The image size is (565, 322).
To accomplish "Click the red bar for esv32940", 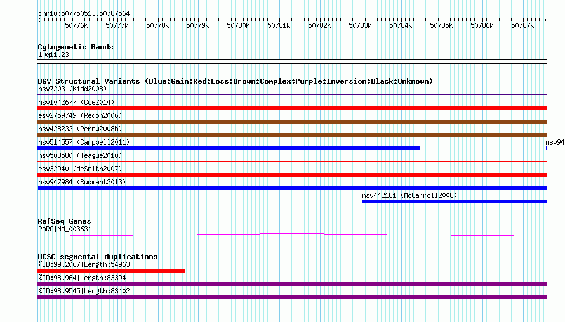I will [292, 175].
